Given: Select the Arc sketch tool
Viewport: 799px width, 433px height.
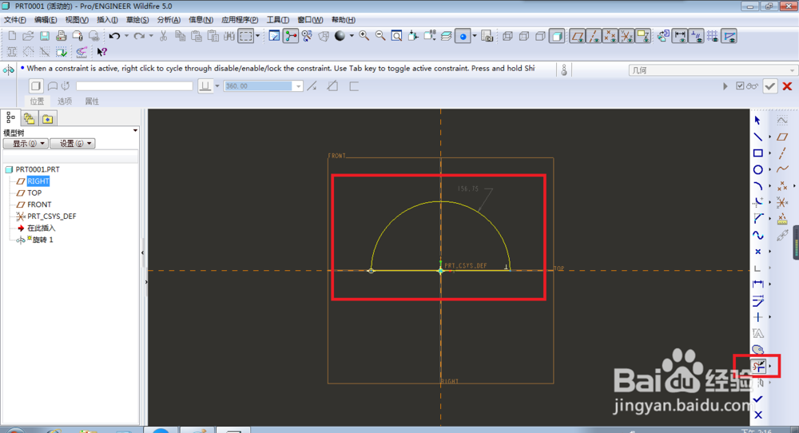Looking at the screenshot, I should pos(757,186).
